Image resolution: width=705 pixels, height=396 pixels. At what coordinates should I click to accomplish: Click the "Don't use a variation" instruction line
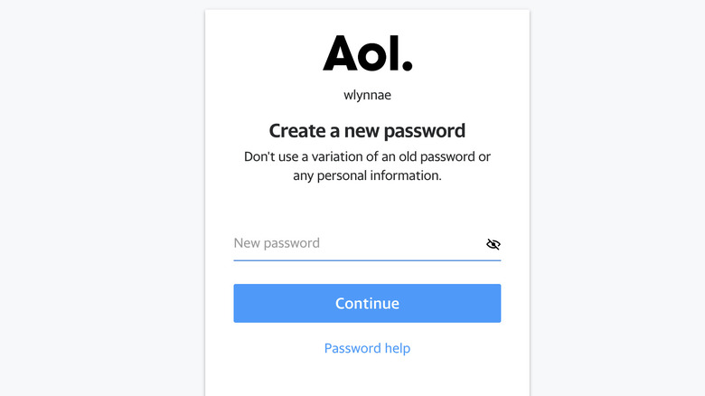pyautogui.click(x=367, y=156)
